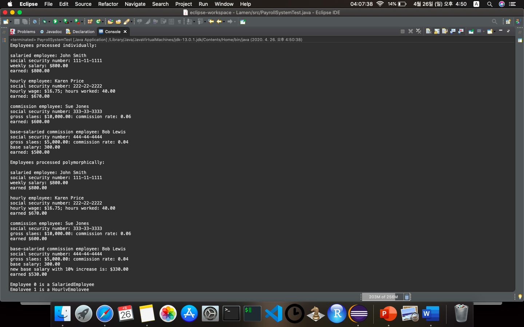Toggle show console when standard error changes
The image size is (524, 327).
(461, 31)
